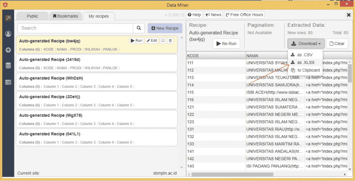Click in the recipe Search field
Screen dimensions: 355x181
click(x=75, y=28)
